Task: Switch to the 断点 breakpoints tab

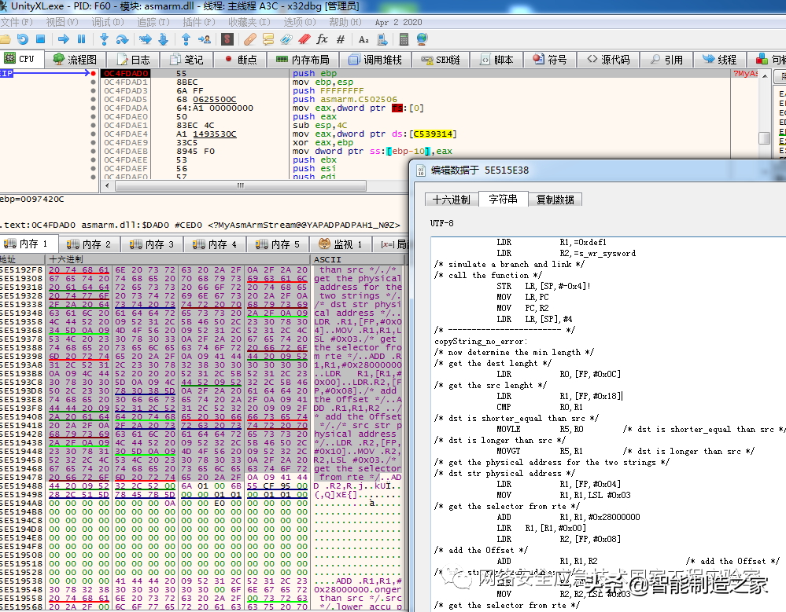Action: [240, 60]
